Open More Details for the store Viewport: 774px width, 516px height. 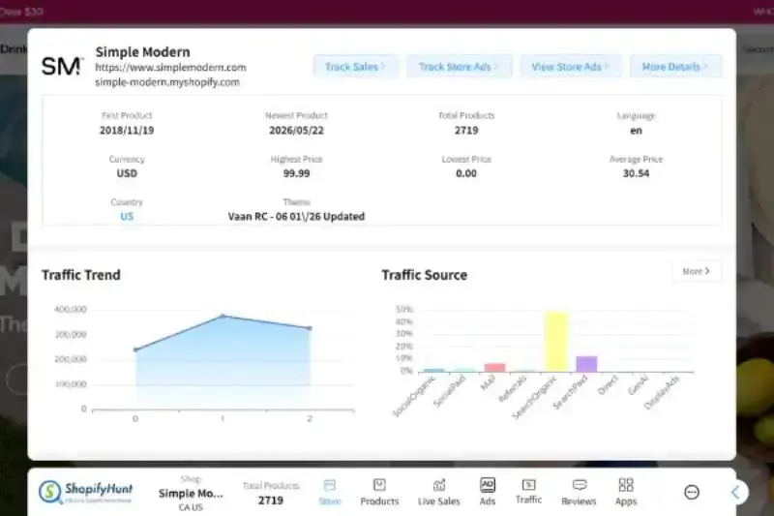click(x=675, y=67)
